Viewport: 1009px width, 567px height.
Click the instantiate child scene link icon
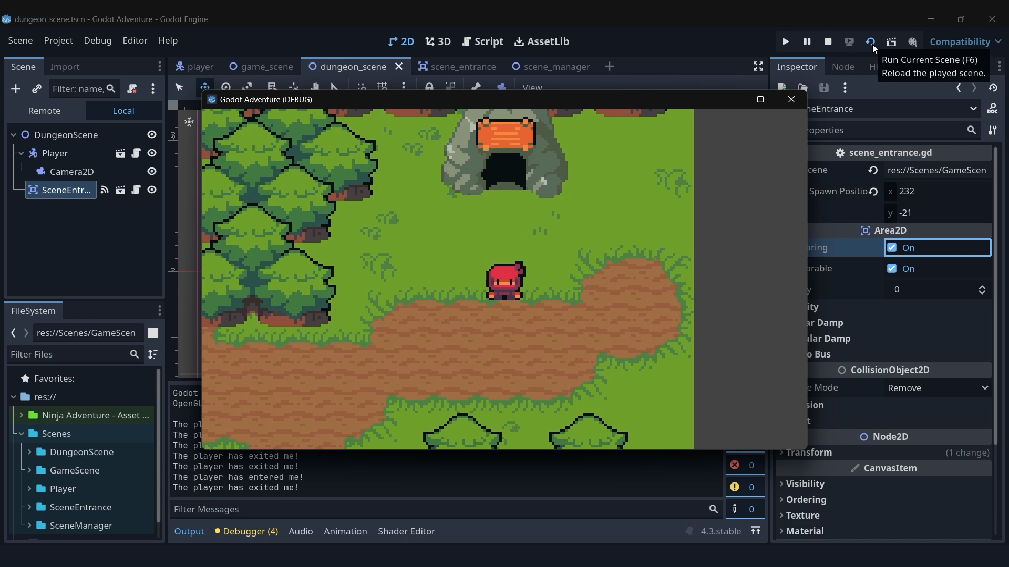pyautogui.click(x=36, y=89)
